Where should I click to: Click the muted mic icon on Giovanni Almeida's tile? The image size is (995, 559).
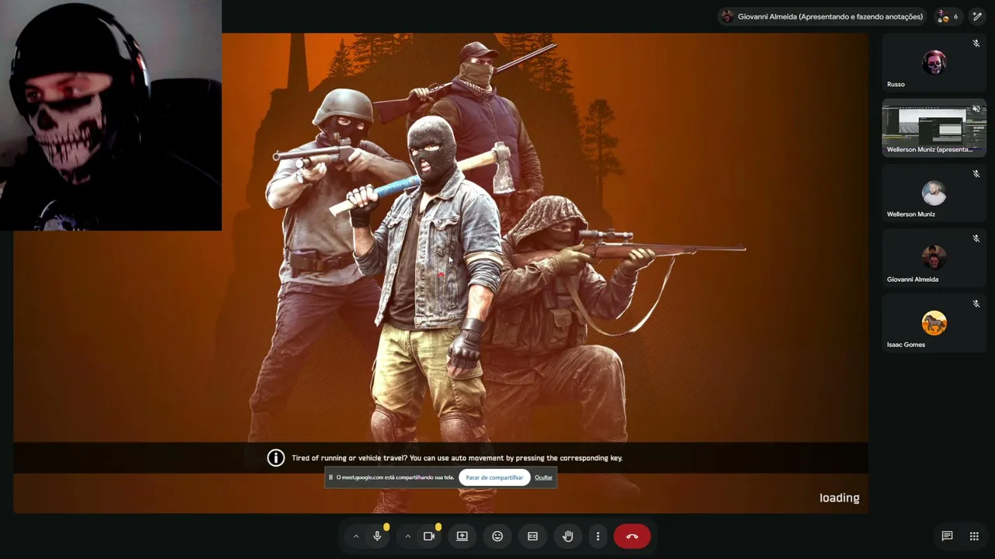click(x=976, y=239)
